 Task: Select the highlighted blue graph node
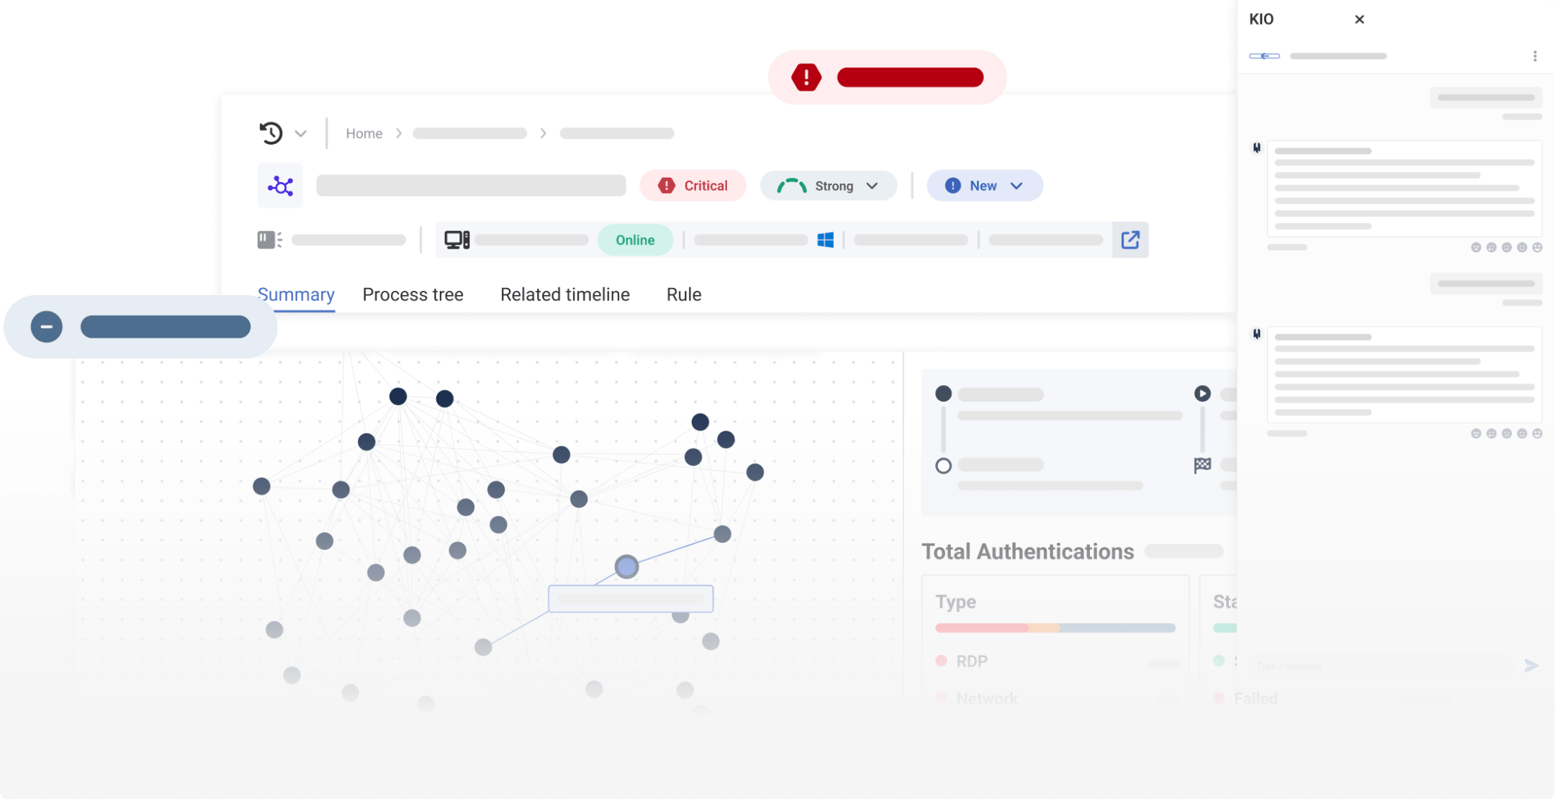tap(626, 567)
